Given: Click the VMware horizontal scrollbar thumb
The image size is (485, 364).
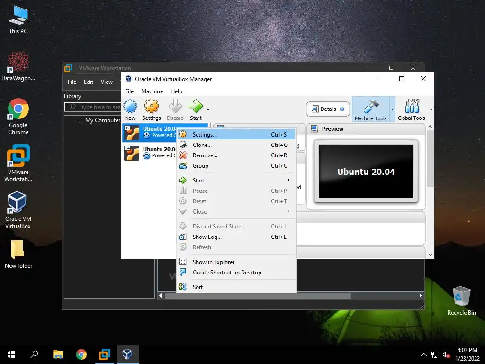Looking at the screenshot, I should 258,296.
